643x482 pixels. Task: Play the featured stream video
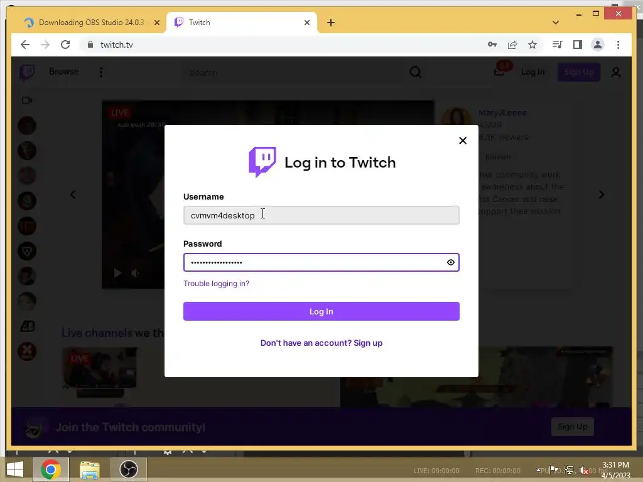(x=117, y=273)
